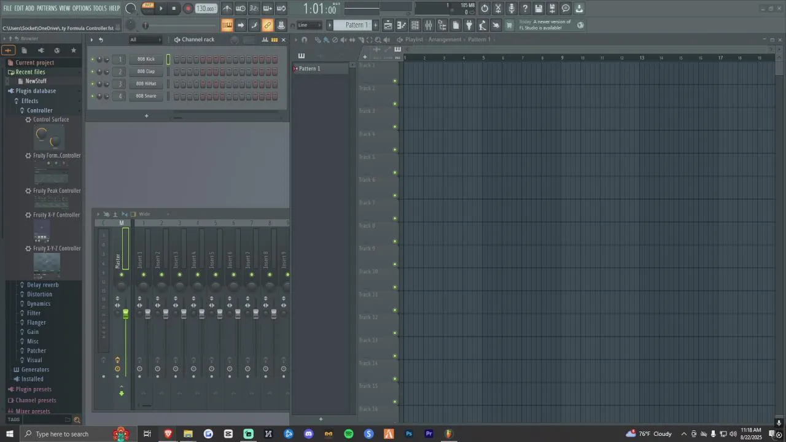Open the OPTIONS menu
This screenshot has width=786, height=442.
[82, 8]
